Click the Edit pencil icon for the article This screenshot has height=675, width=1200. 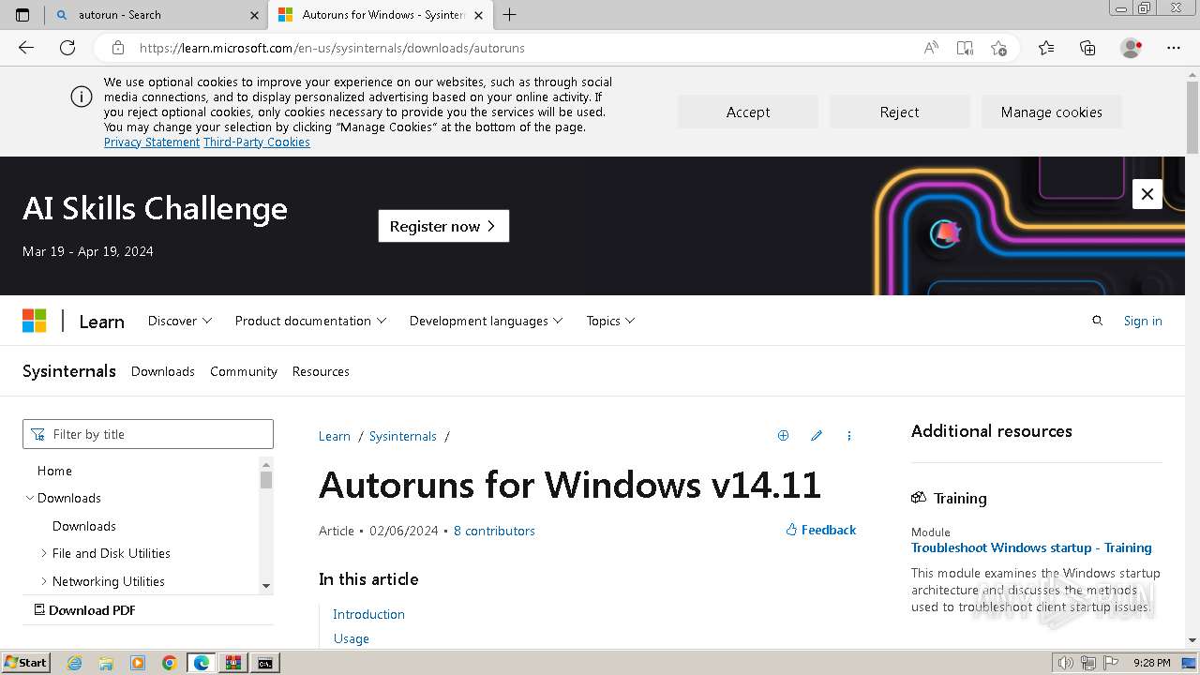pos(817,436)
